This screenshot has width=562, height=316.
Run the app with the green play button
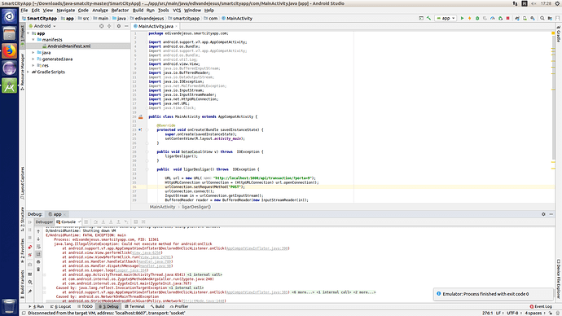(462, 18)
